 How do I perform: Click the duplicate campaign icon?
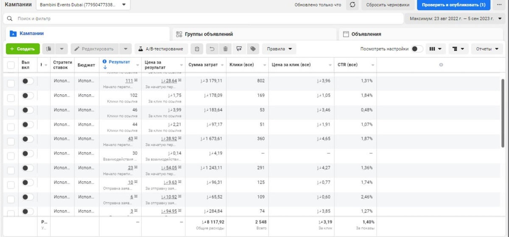tap(49, 49)
